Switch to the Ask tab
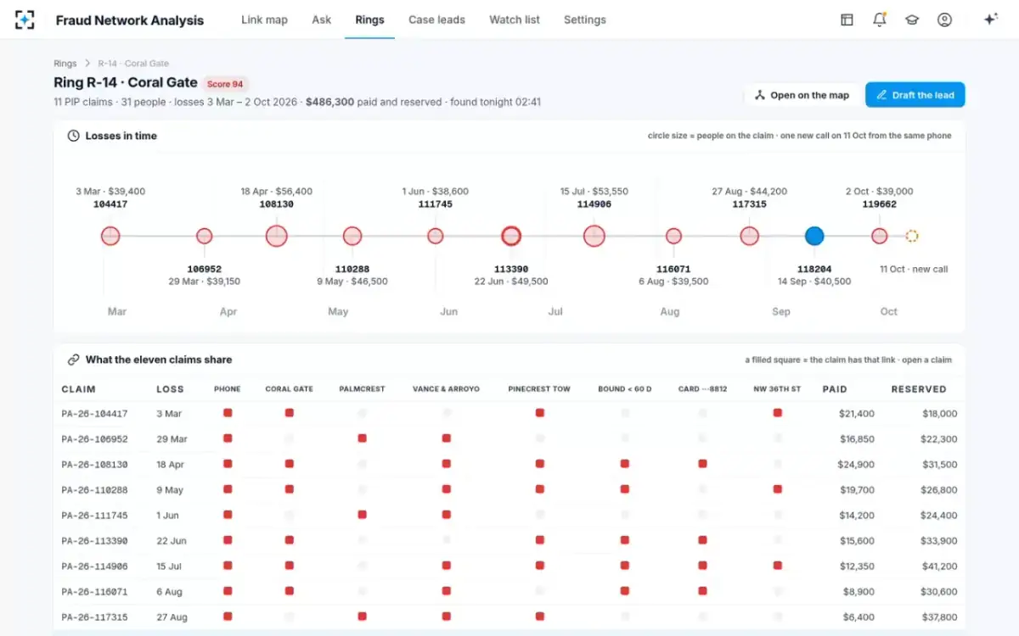This screenshot has width=1019, height=636. click(x=321, y=20)
